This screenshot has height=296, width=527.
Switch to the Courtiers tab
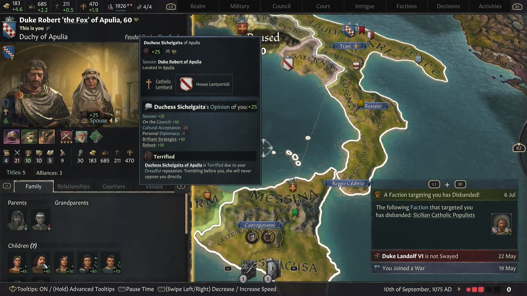(x=114, y=186)
